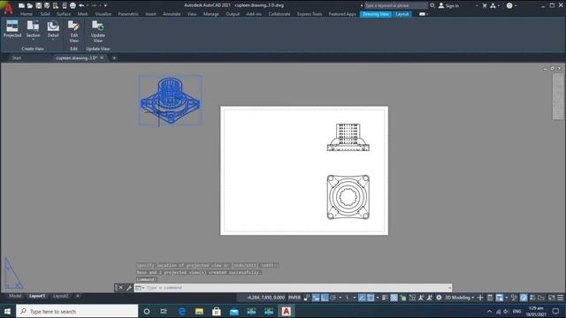Toggle lineweight display in status bar
566x318 pixels.
click(x=386, y=298)
